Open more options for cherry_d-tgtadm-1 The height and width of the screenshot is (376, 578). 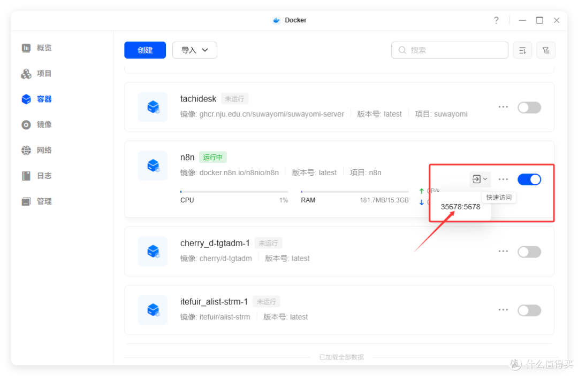pos(503,251)
